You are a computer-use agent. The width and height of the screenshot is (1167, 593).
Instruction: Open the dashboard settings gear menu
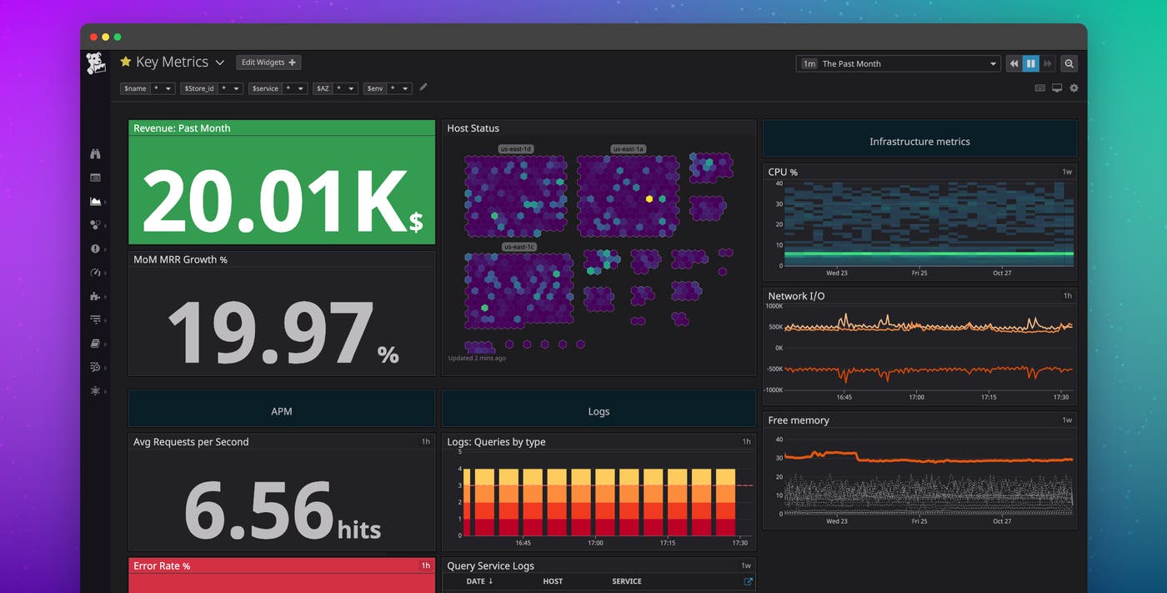pos(1074,87)
